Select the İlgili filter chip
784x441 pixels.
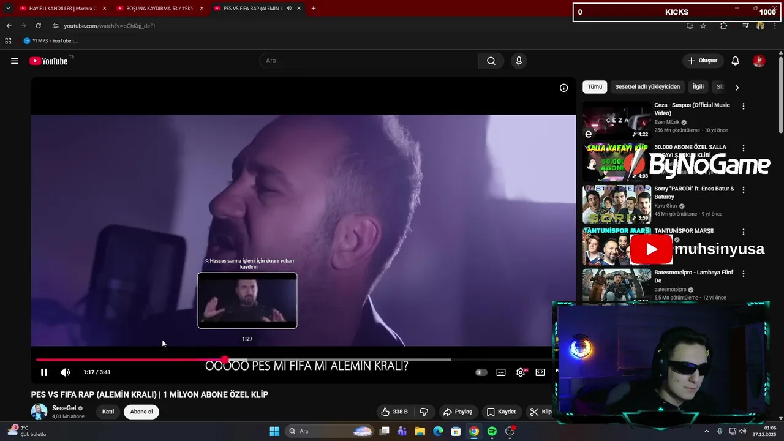click(698, 87)
